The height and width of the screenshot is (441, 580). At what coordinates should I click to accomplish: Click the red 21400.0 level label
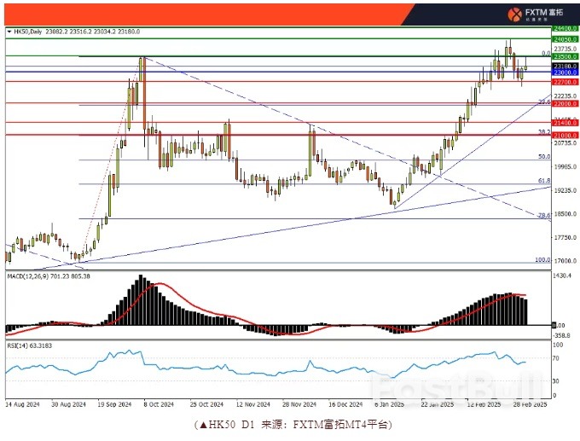tap(563, 124)
